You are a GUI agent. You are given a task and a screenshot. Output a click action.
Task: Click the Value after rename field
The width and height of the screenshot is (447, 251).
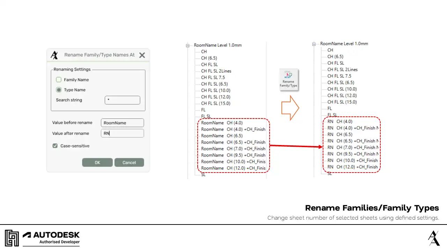tap(122, 133)
